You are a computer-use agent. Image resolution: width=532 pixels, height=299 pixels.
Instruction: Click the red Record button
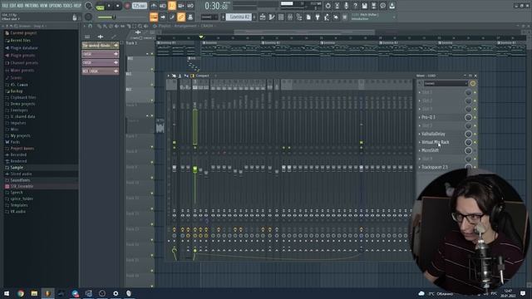tap(127, 6)
